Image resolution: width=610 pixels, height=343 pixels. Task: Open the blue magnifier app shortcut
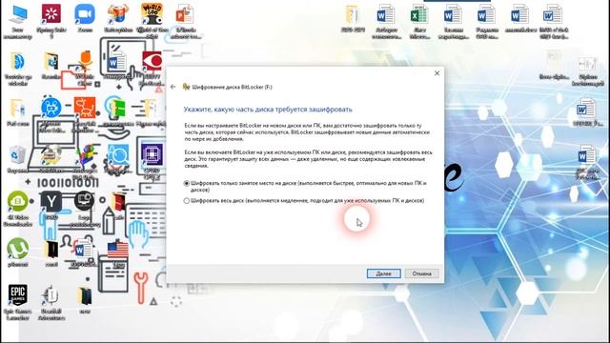[118, 155]
